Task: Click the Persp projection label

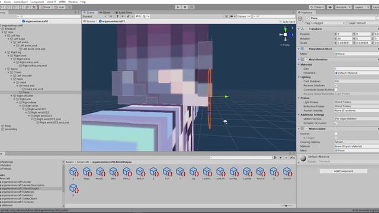Action: (x=285, y=45)
